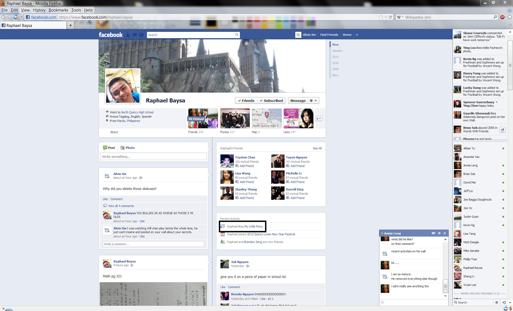Open a new tab with the plus button

coord(71,25)
